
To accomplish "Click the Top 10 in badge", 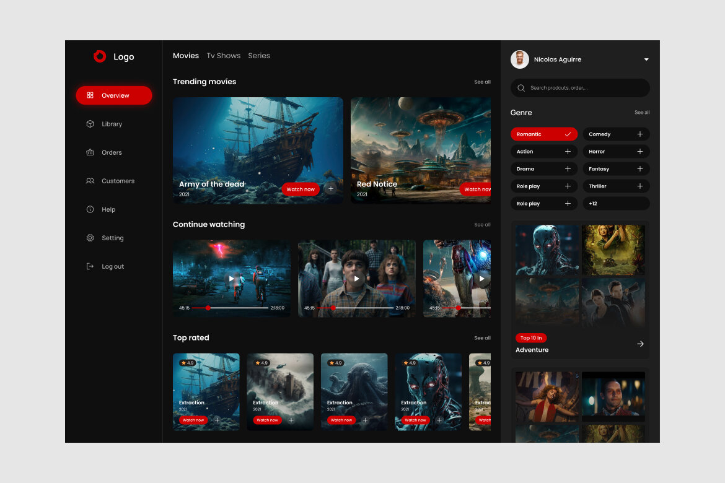I will pos(531,338).
